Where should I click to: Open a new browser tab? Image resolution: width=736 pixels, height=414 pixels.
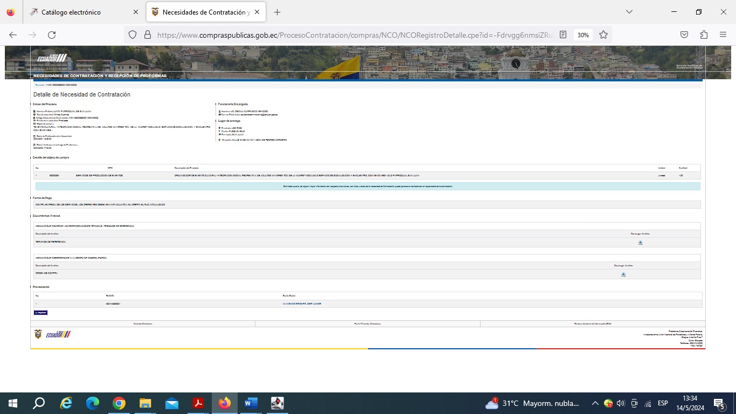click(x=277, y=12)
